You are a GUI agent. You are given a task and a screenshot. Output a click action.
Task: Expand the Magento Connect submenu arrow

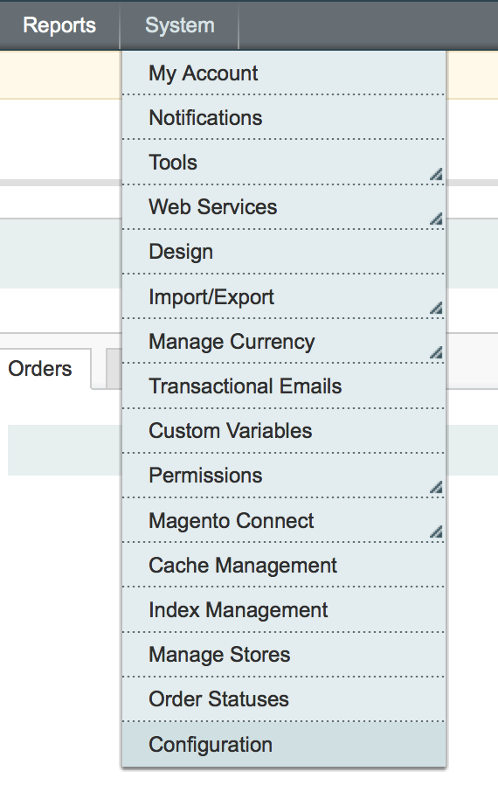point(436,532)
